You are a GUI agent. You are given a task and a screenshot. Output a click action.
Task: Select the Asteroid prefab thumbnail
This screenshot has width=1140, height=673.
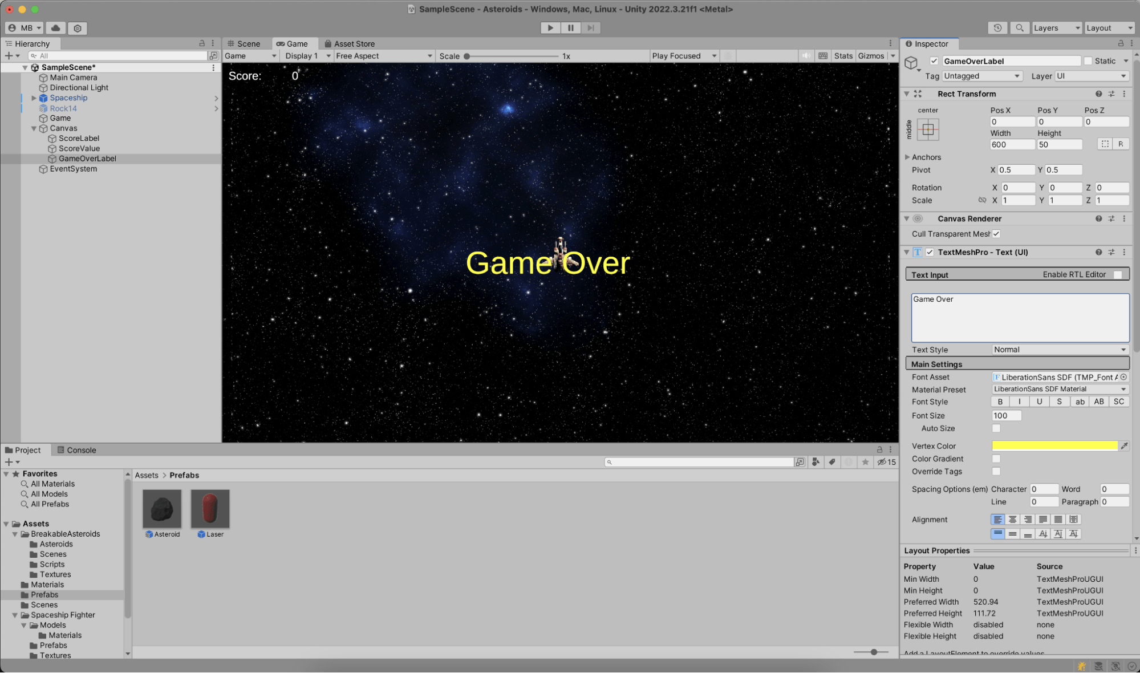[161, 508]
